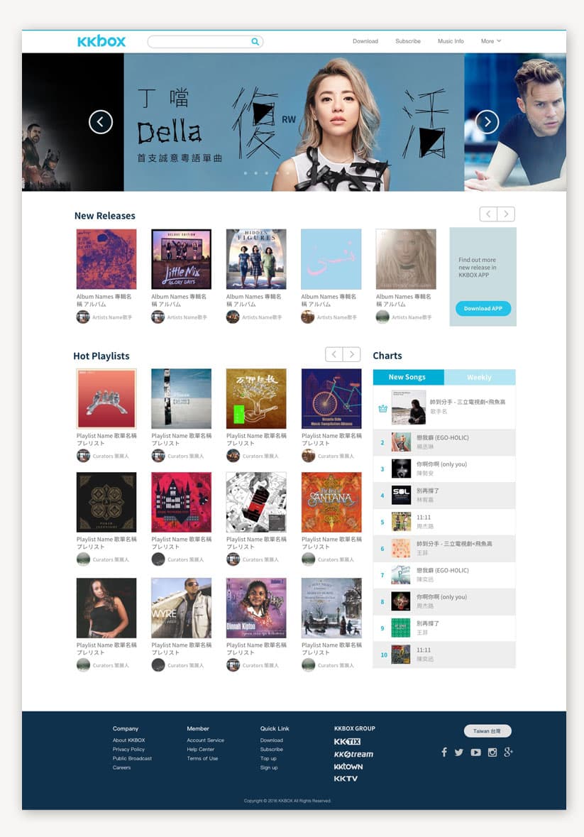Click the Download APP button
584x837 pixels.
[x=483, y=309]
